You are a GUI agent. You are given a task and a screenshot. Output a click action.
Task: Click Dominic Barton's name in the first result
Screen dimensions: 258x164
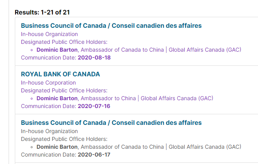coord(57,50)
